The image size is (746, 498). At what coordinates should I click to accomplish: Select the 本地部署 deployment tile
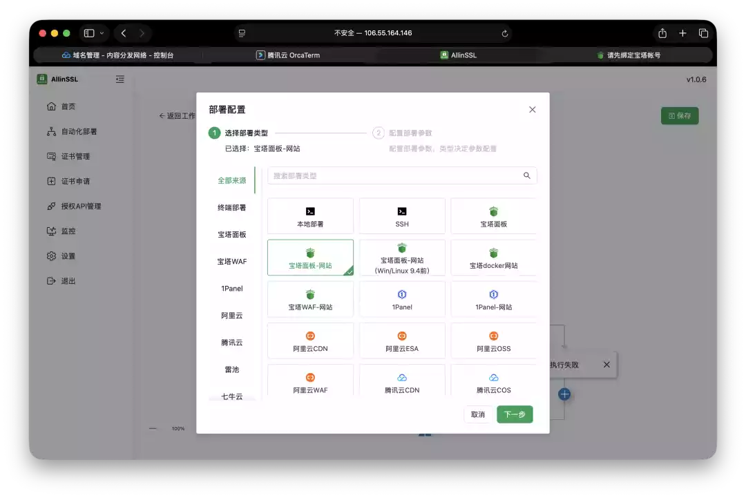pos(309,216)
